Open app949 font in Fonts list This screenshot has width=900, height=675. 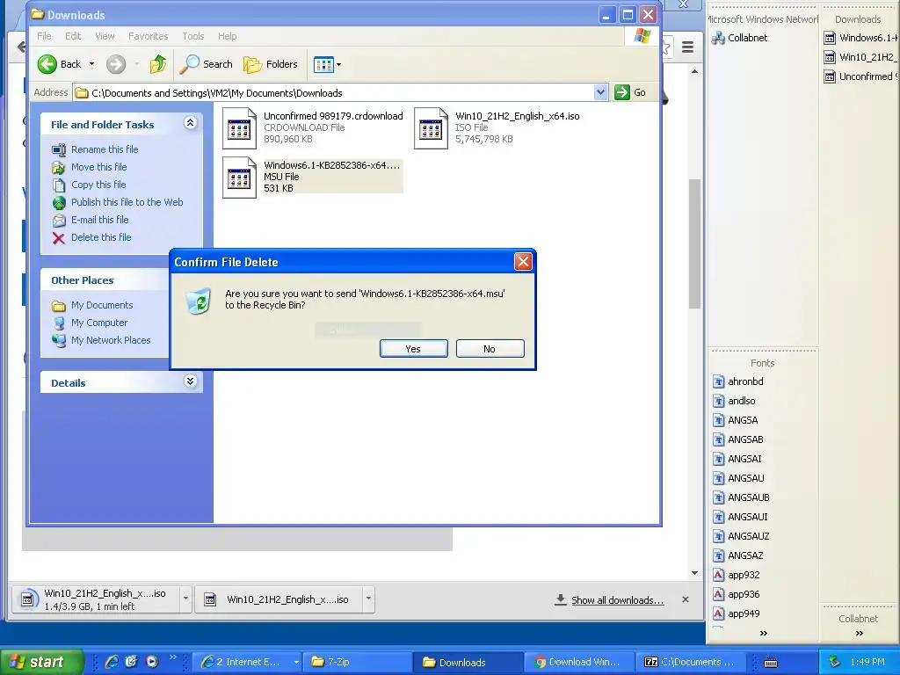tap(736, 613)
